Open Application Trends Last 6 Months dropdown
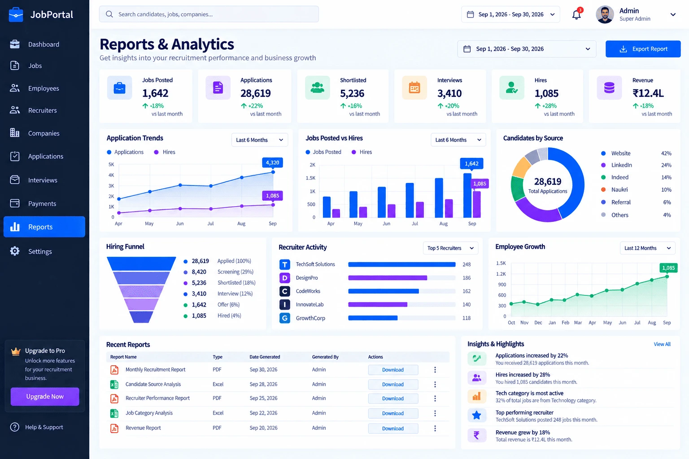This screenshot has width=689, height=459. [x=260, y=140]
